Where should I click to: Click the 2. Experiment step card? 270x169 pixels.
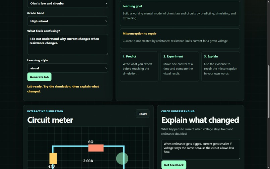point(180,66)
